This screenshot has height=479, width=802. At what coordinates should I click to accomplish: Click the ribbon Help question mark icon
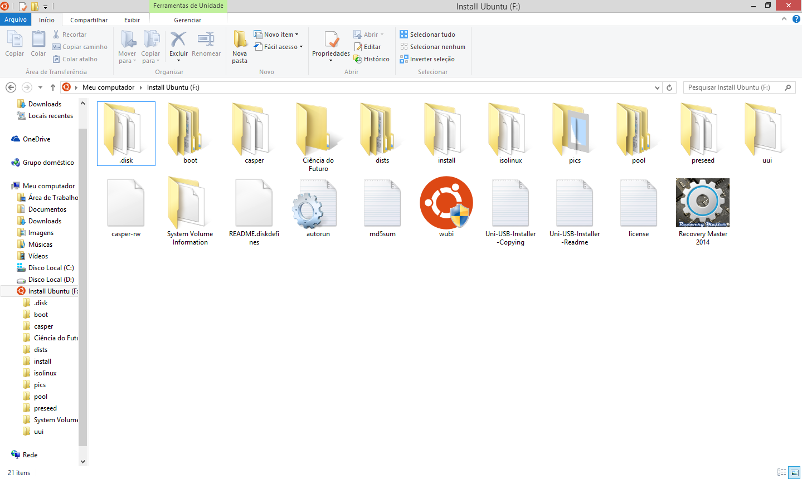coord(796,19)
